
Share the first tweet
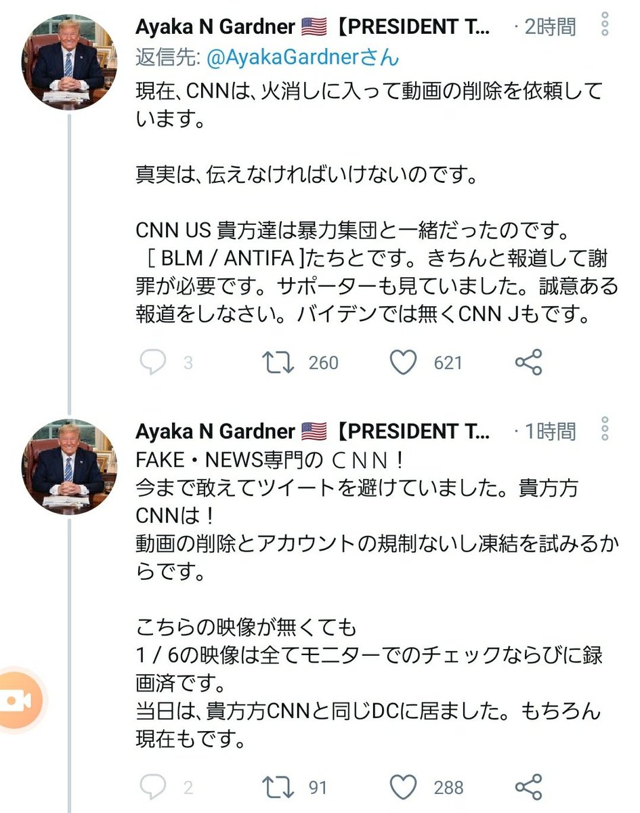coord(528,362)
